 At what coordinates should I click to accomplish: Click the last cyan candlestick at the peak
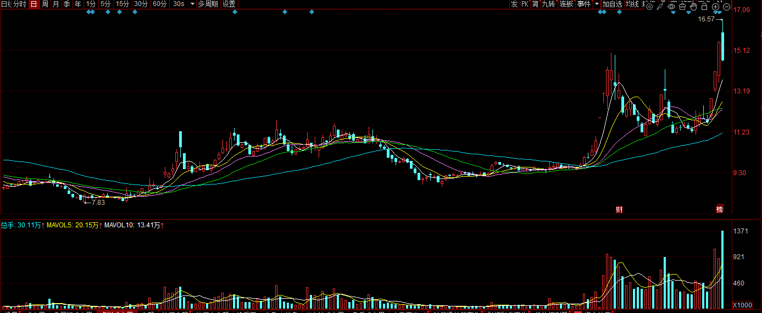722,46
